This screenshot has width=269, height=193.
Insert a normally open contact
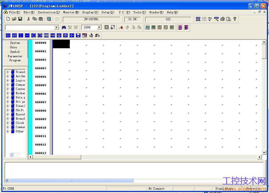(x=8, y=36)
